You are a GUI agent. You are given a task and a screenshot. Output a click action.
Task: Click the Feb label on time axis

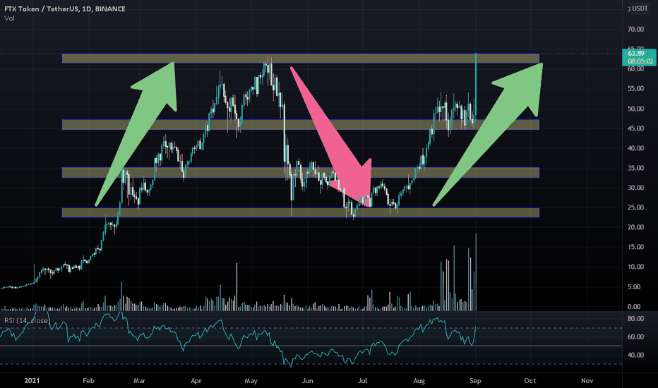(x=88, y=380)
